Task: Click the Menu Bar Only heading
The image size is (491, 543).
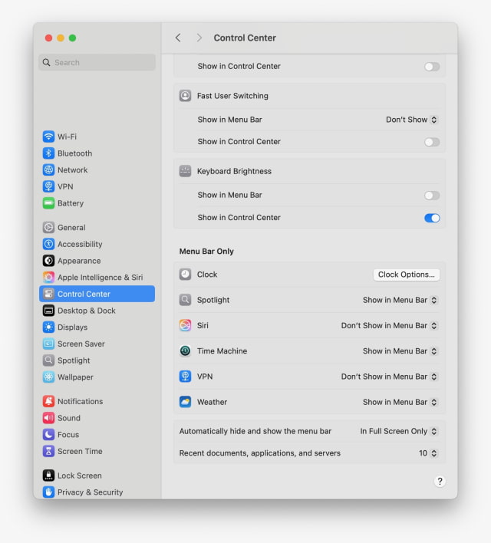Action: pyautogui.click(x=206, y=251)
